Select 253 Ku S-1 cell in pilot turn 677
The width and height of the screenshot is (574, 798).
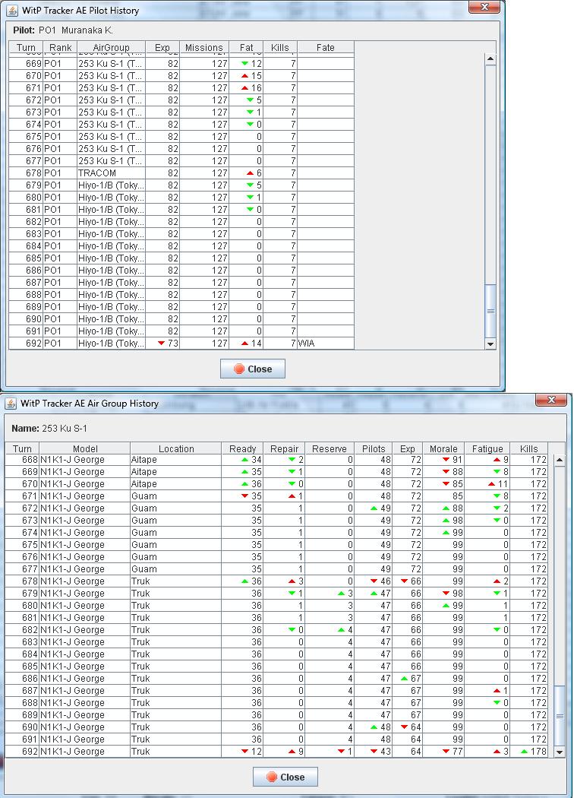pyautogui.click(x=112, y=161)
